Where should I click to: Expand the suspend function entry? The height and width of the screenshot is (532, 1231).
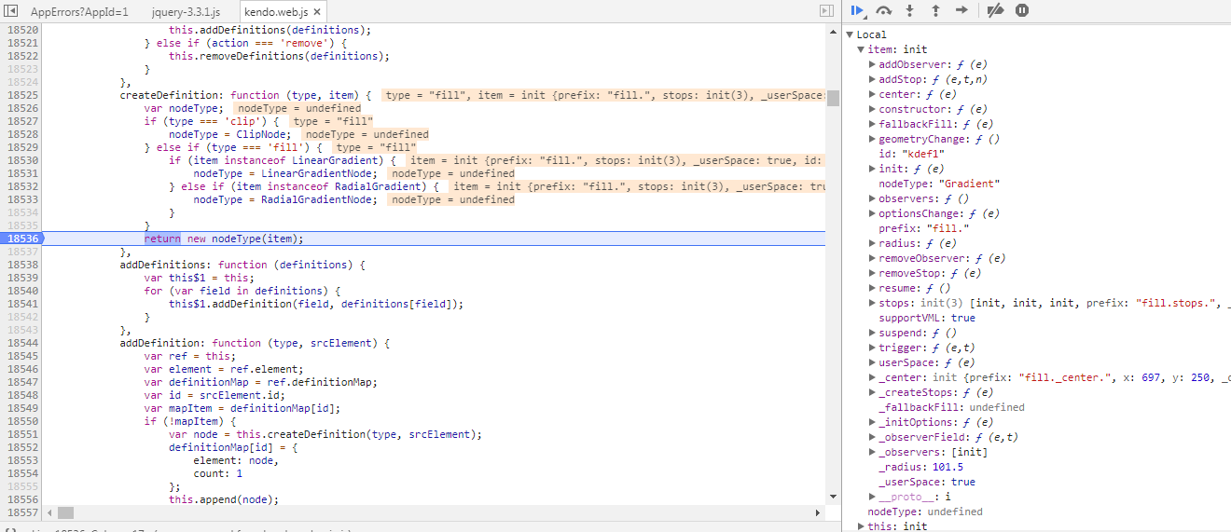click(872, 333)
